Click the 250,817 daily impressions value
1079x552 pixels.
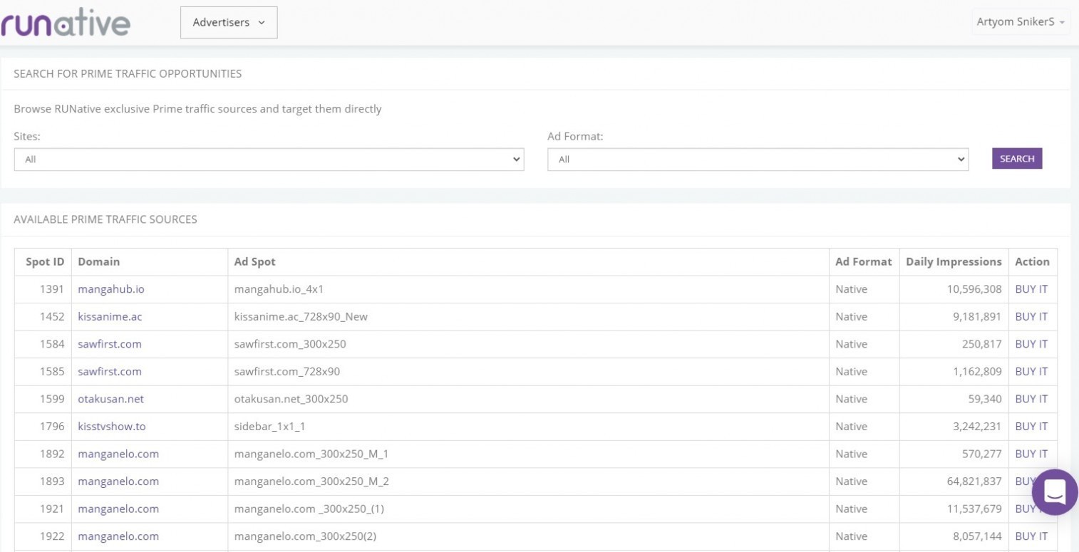pos(982,344)
